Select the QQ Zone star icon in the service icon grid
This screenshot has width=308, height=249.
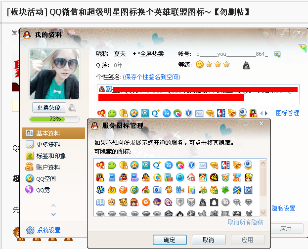coord(134,165)
